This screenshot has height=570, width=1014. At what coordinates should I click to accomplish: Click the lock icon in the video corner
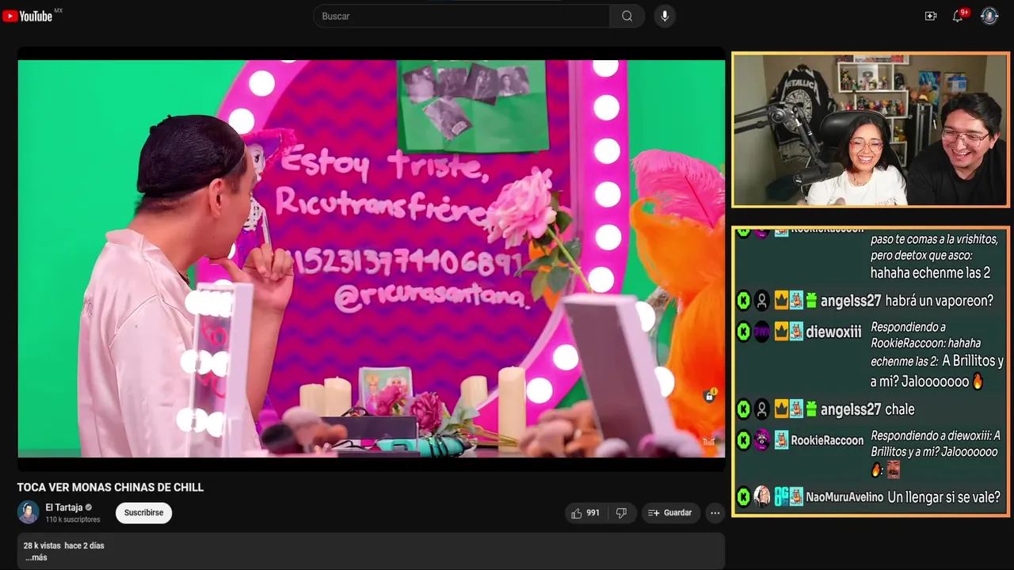point(710,396)
